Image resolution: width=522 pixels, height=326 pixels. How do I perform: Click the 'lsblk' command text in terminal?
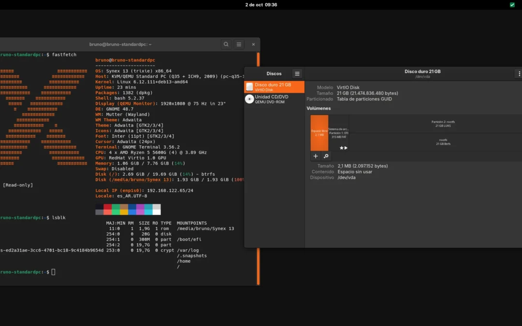[58, 217]
